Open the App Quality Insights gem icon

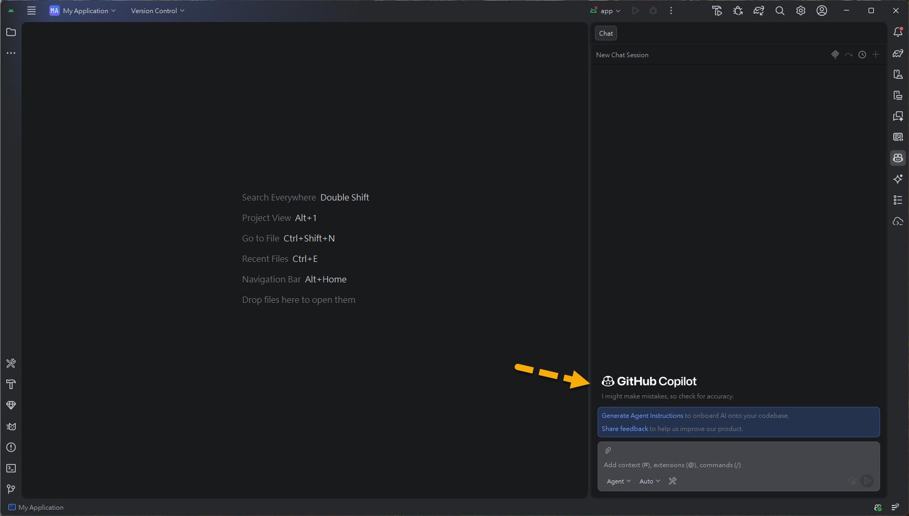pos(11,405)
